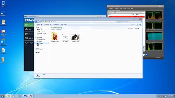Screen dimensions: 175x98
Task: Click the Slide show button
Action: click(56, 25)
